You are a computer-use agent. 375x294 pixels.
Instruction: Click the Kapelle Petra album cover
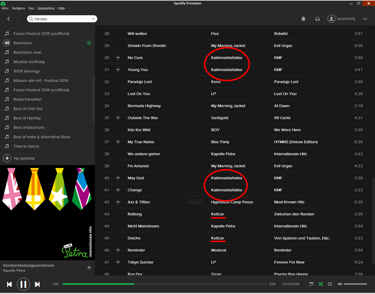[47, 212]
